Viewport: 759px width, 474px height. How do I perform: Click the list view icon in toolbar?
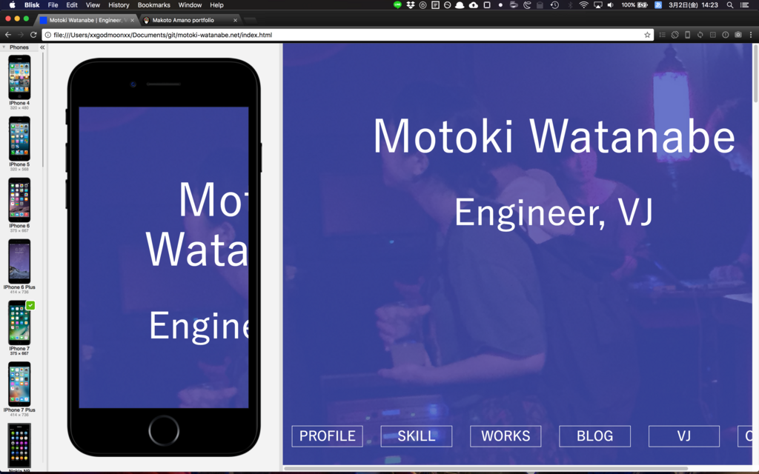click(x=662, y=35)
